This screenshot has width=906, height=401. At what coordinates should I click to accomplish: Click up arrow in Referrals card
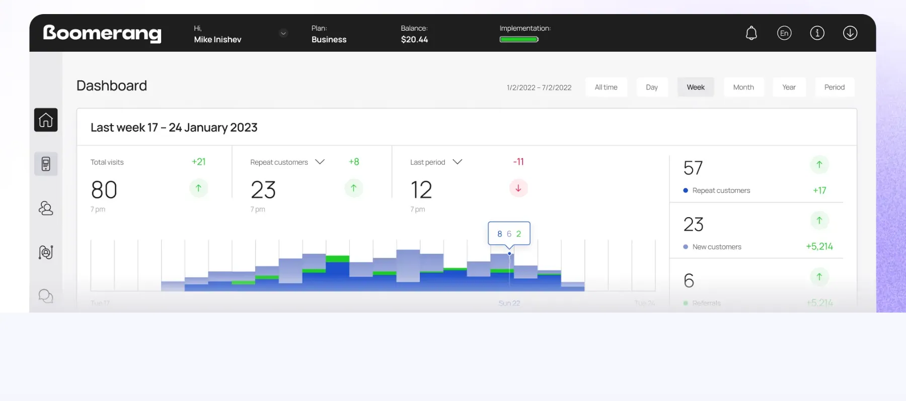[819, 277]
